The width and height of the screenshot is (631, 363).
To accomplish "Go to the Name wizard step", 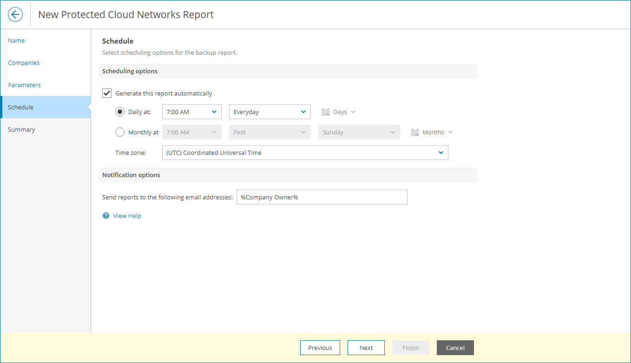I will pyautogui.click(x=16, y=40).
